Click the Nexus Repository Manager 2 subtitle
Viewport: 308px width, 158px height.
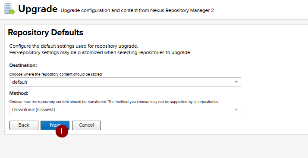point(137,11)
